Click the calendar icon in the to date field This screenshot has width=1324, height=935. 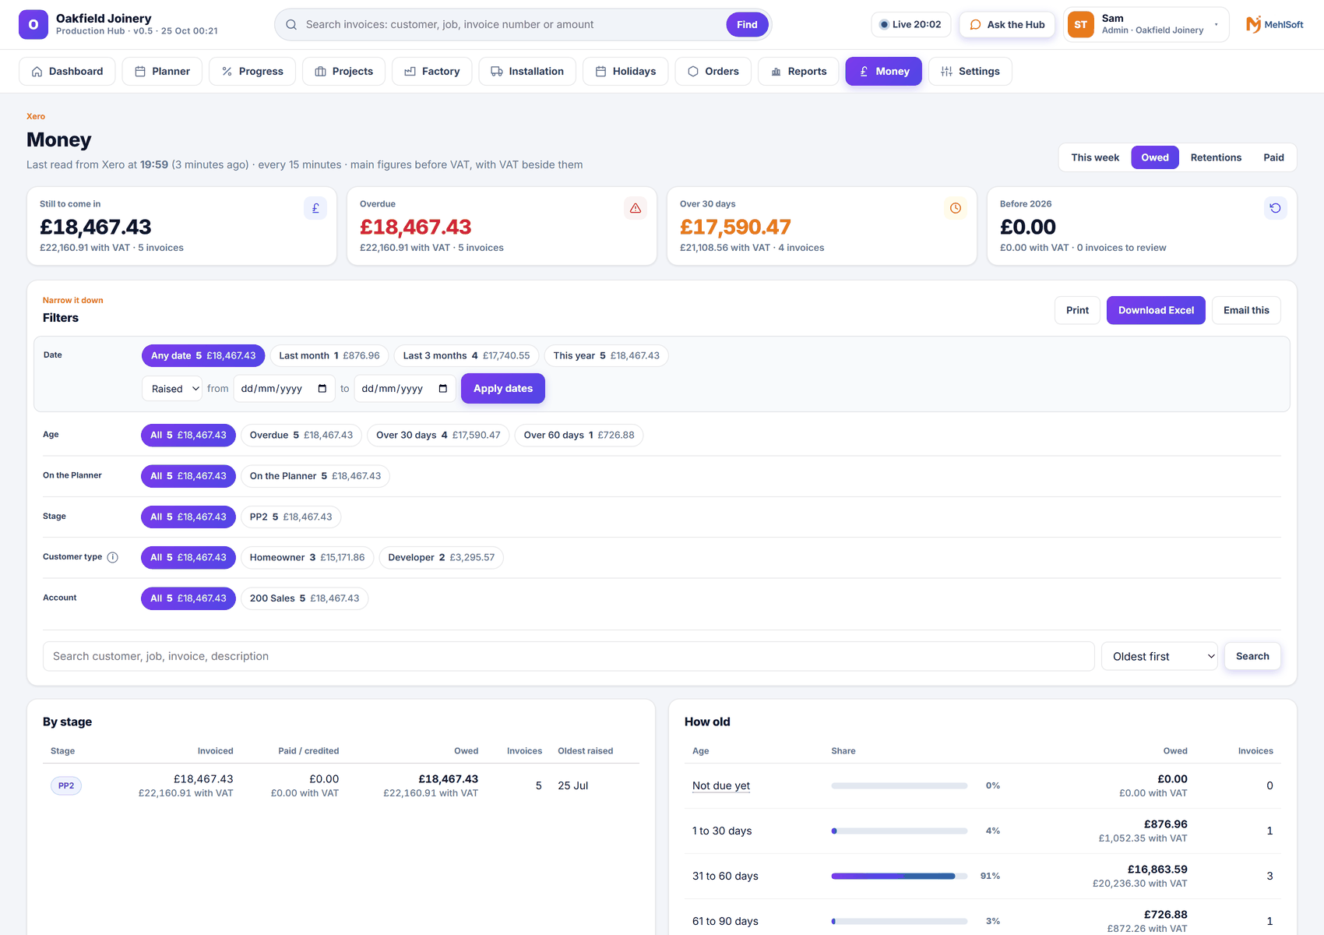(443, 389)
